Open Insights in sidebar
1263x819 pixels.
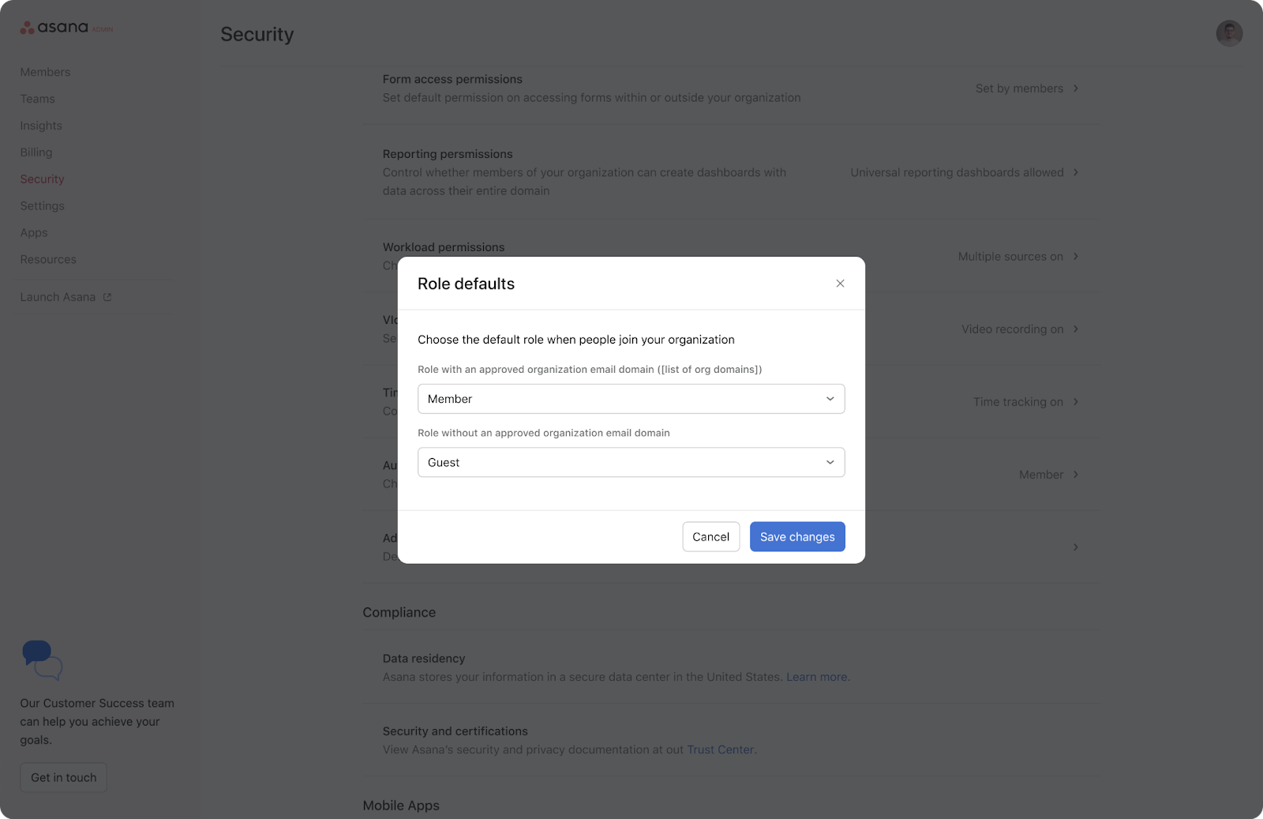(41, 126)
